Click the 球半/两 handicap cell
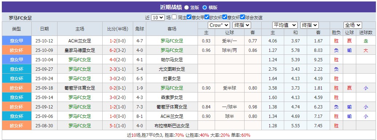Image resolution: width=377 pixels, height=140 pixels. [230, 50]
